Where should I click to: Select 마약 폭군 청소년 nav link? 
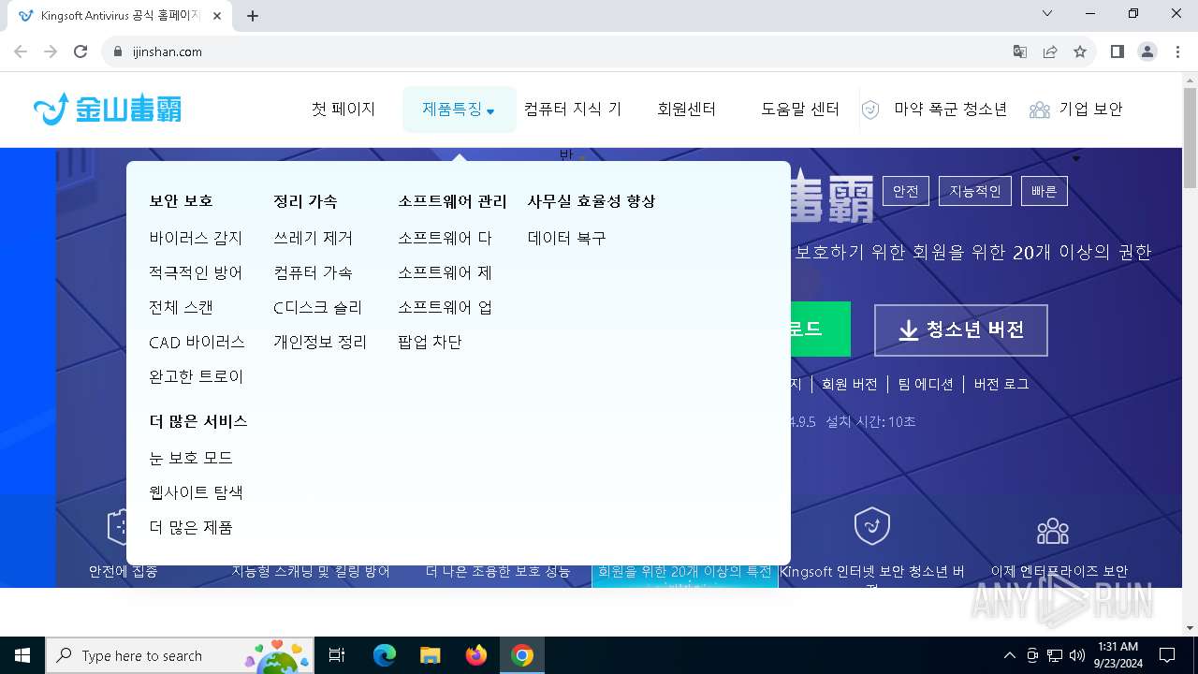tap(951, 110)
